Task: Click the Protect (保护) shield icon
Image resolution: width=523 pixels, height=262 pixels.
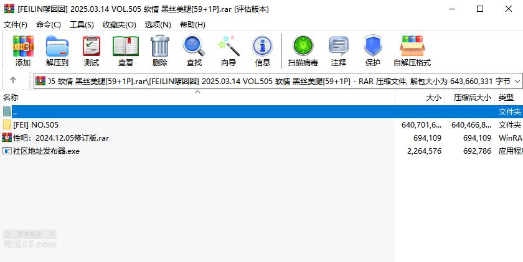Action: tap(373, 51)
